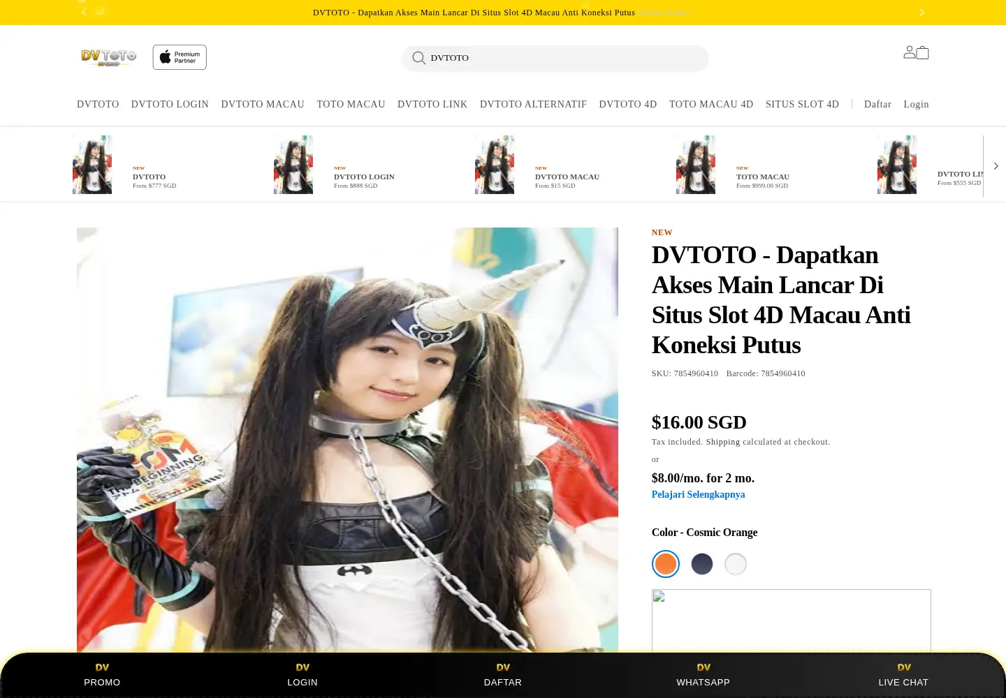Select the Cosmic Orange color swatch
The width and height of the screenshot is (1006, 698).
click(666, 564)
